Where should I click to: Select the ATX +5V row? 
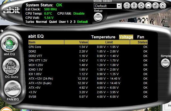pyautogui.click(x=88, y=88)
